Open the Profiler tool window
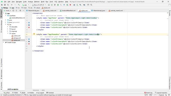The image size is (171, 96). click(31, 93)
